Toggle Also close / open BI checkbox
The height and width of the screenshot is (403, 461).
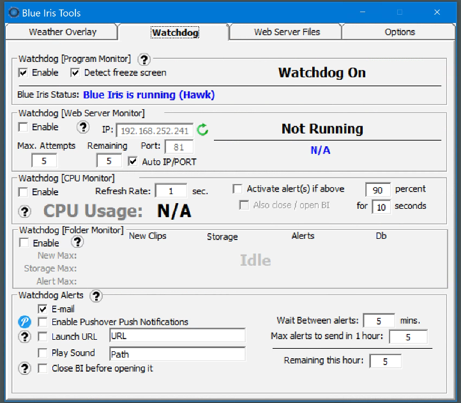tap(244, 205)
